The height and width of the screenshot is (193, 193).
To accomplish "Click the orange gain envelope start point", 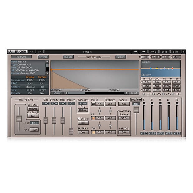I will pyautogui.click(x=51, y=70).
